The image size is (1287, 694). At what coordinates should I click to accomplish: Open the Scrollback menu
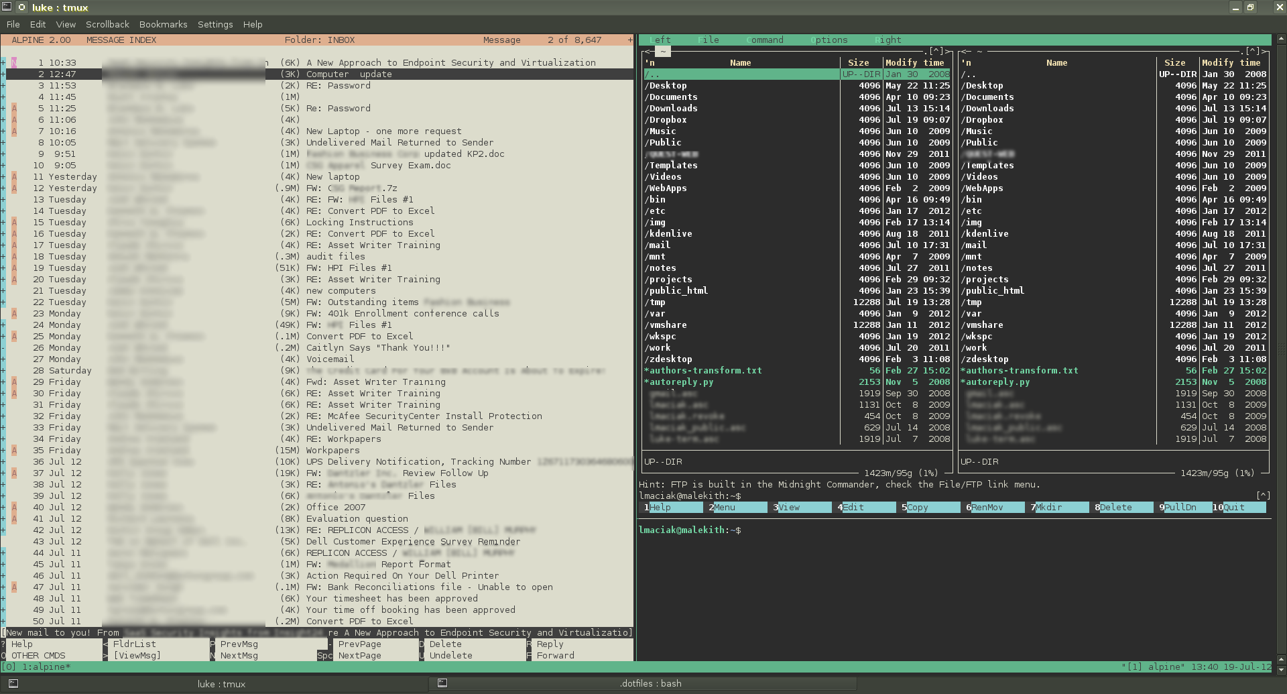point(107,24)
